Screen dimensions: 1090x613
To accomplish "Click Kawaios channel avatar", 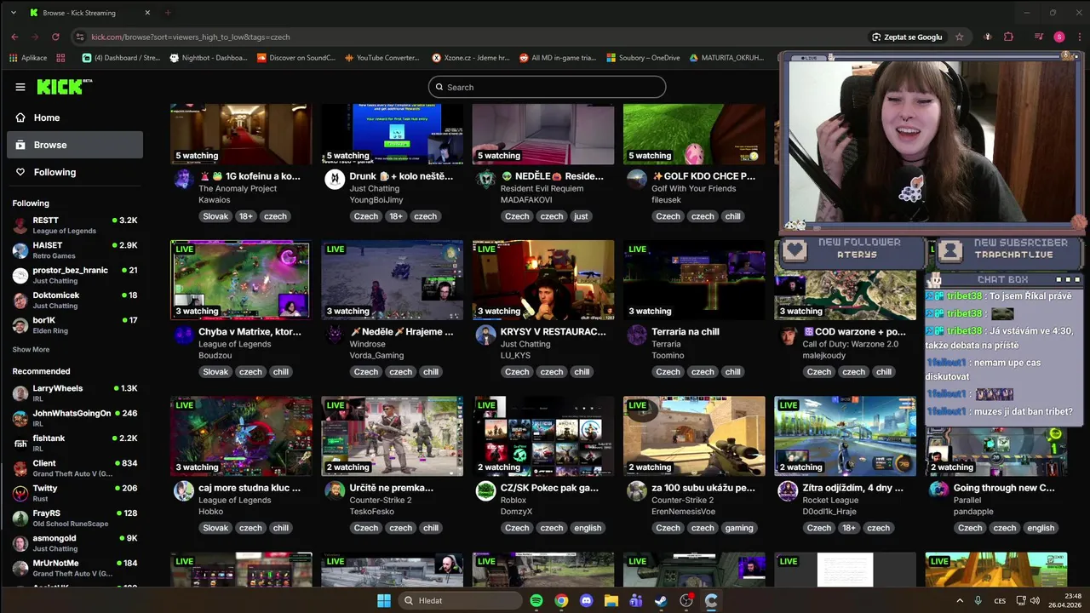I will (183, 179).
